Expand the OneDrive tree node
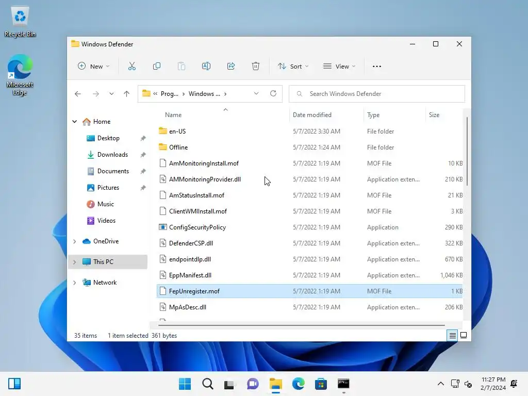Image resolution: width=528 pixels, height=396 pixels. (x=75, y=241)
